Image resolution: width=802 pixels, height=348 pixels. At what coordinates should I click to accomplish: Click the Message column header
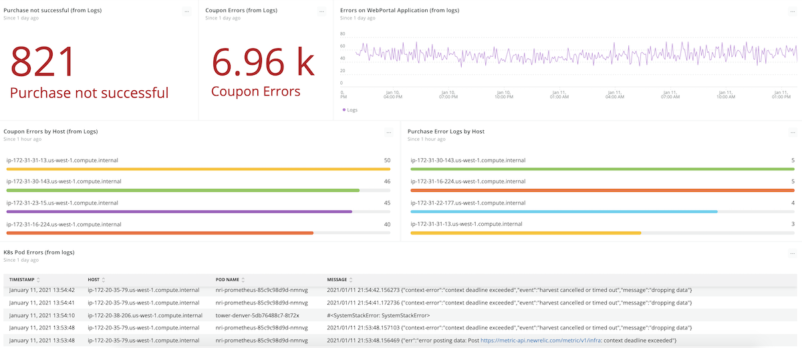pos(338,279)
